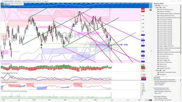Image resolution: width=182 pixels, height=102 pixels.
Task: Collapse the View node in Structure Panel
Action: pos(154,5)
